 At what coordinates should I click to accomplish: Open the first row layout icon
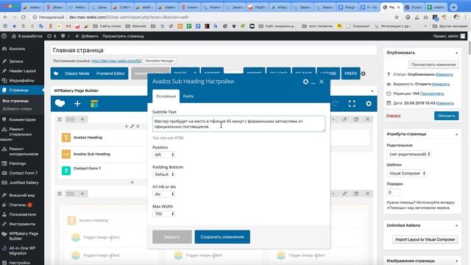pyautogui.click(x=71, y=119)
